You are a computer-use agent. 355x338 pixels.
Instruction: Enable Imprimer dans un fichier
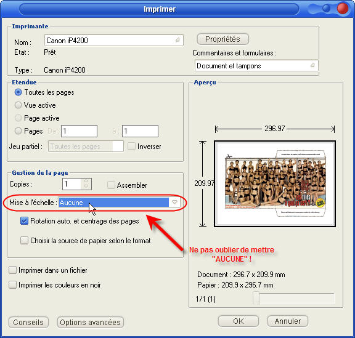point(12,270)
